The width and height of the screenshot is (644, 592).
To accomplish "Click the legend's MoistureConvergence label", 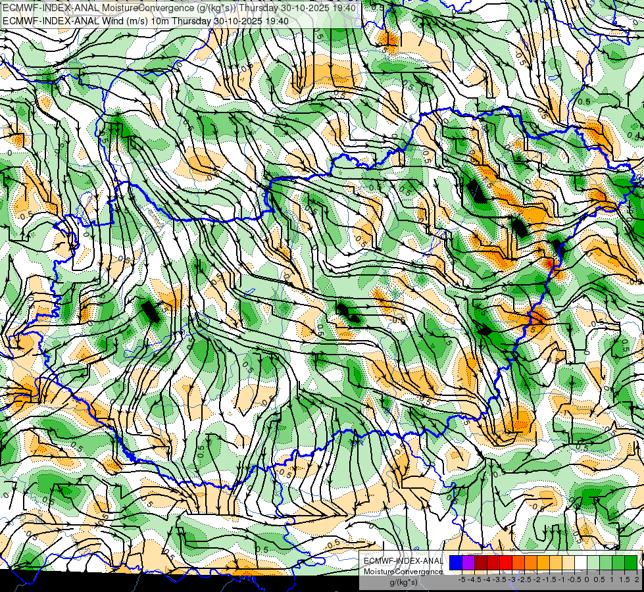I will tap(403, 572).
